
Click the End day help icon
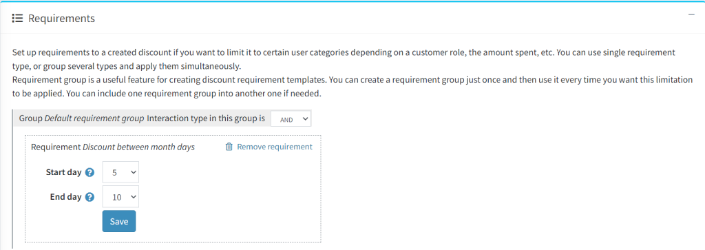[x=90, y=197]
